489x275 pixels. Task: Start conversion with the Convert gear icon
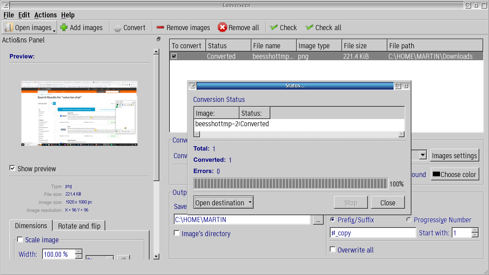click(x=118, y=28)
